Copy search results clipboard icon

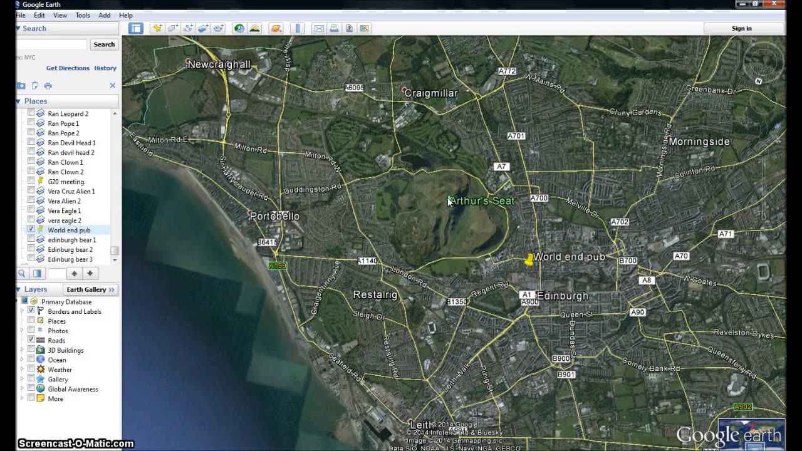point(35,85)
